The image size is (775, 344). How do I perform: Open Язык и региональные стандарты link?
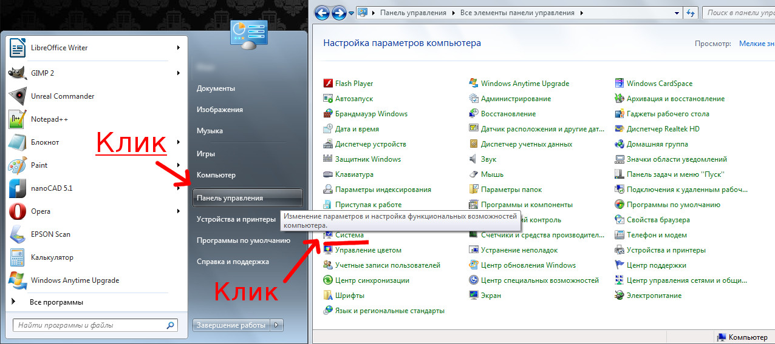(390, 311)
